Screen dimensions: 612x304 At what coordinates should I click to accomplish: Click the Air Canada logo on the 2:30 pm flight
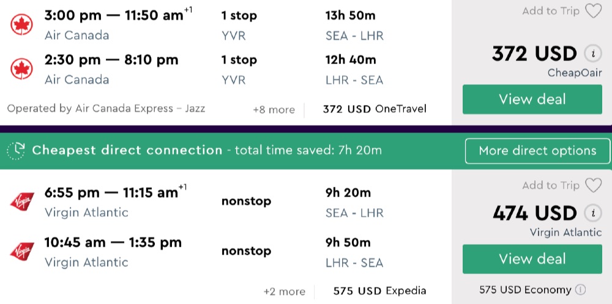pos(21,69)
